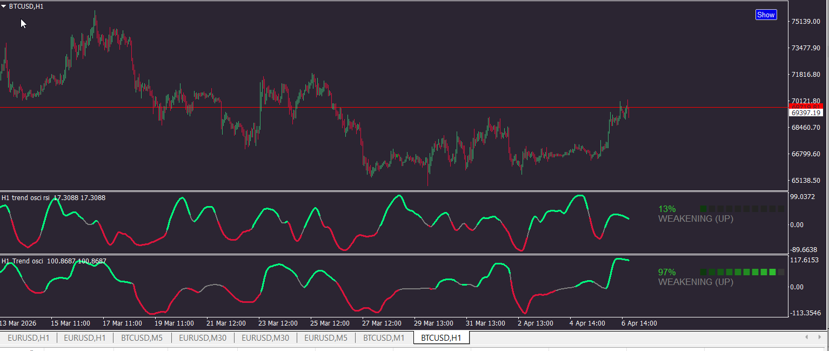Open the BTCUSD,M1 chart tab
The width and height of the screenshot is (829, 351).
pyautogui.click(x=384, y=338)
